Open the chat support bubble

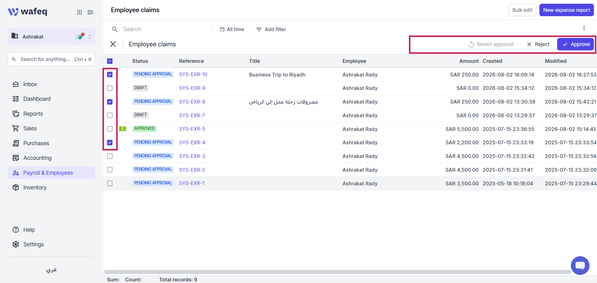point(580,265)
